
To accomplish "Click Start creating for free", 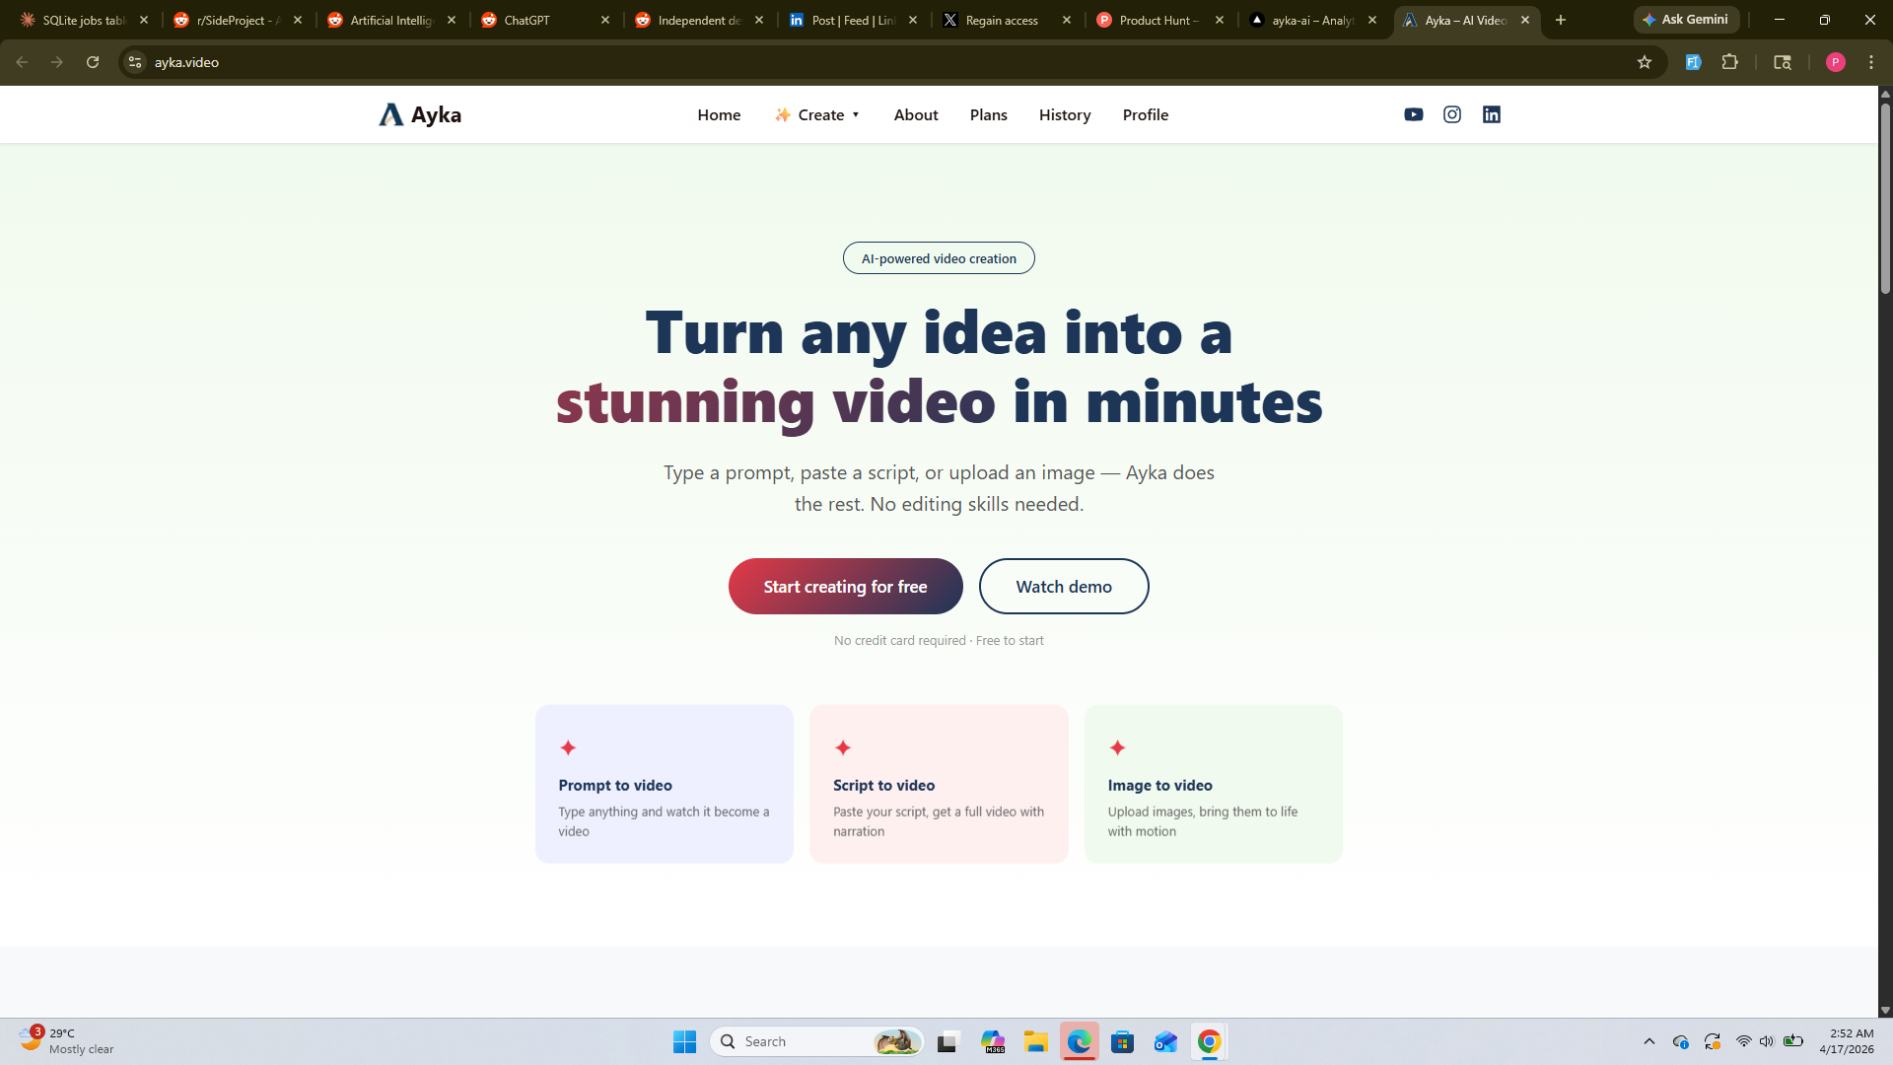I will tap(845, 587).
